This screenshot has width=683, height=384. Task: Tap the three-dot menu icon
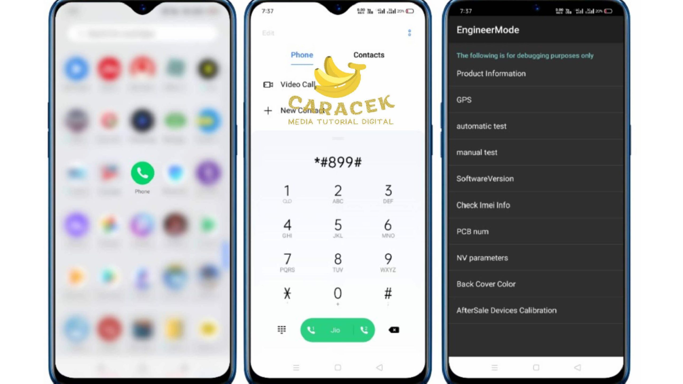point(408,33)
